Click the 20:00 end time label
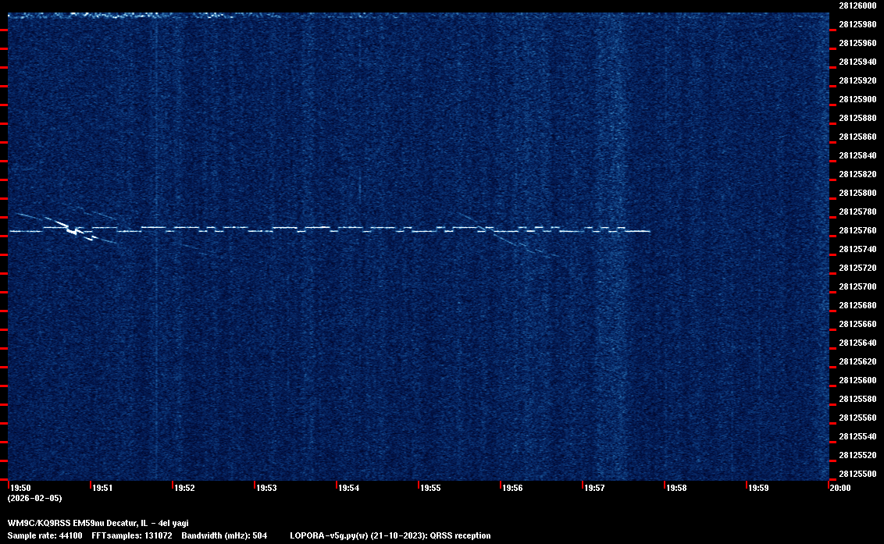Viewport: 884px width, 544px height. coord(839,488)
